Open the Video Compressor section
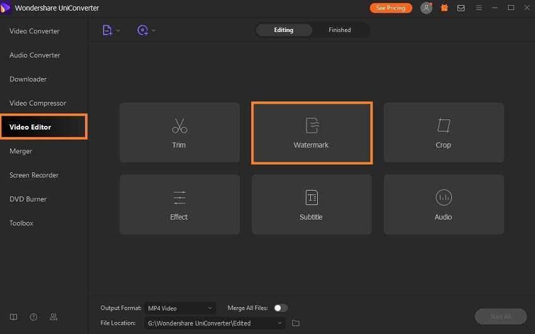Image resolution: width=535 pixels, height=334 pixels. point(38,103)
